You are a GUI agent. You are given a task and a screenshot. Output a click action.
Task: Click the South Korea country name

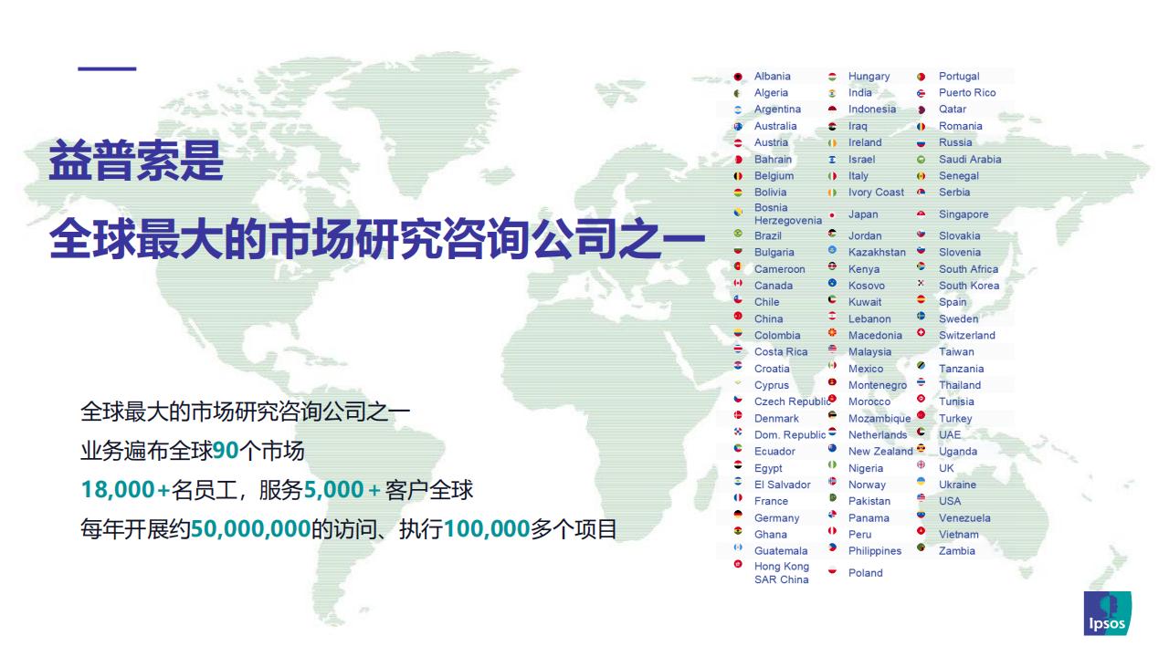click(x=969, y=286)
